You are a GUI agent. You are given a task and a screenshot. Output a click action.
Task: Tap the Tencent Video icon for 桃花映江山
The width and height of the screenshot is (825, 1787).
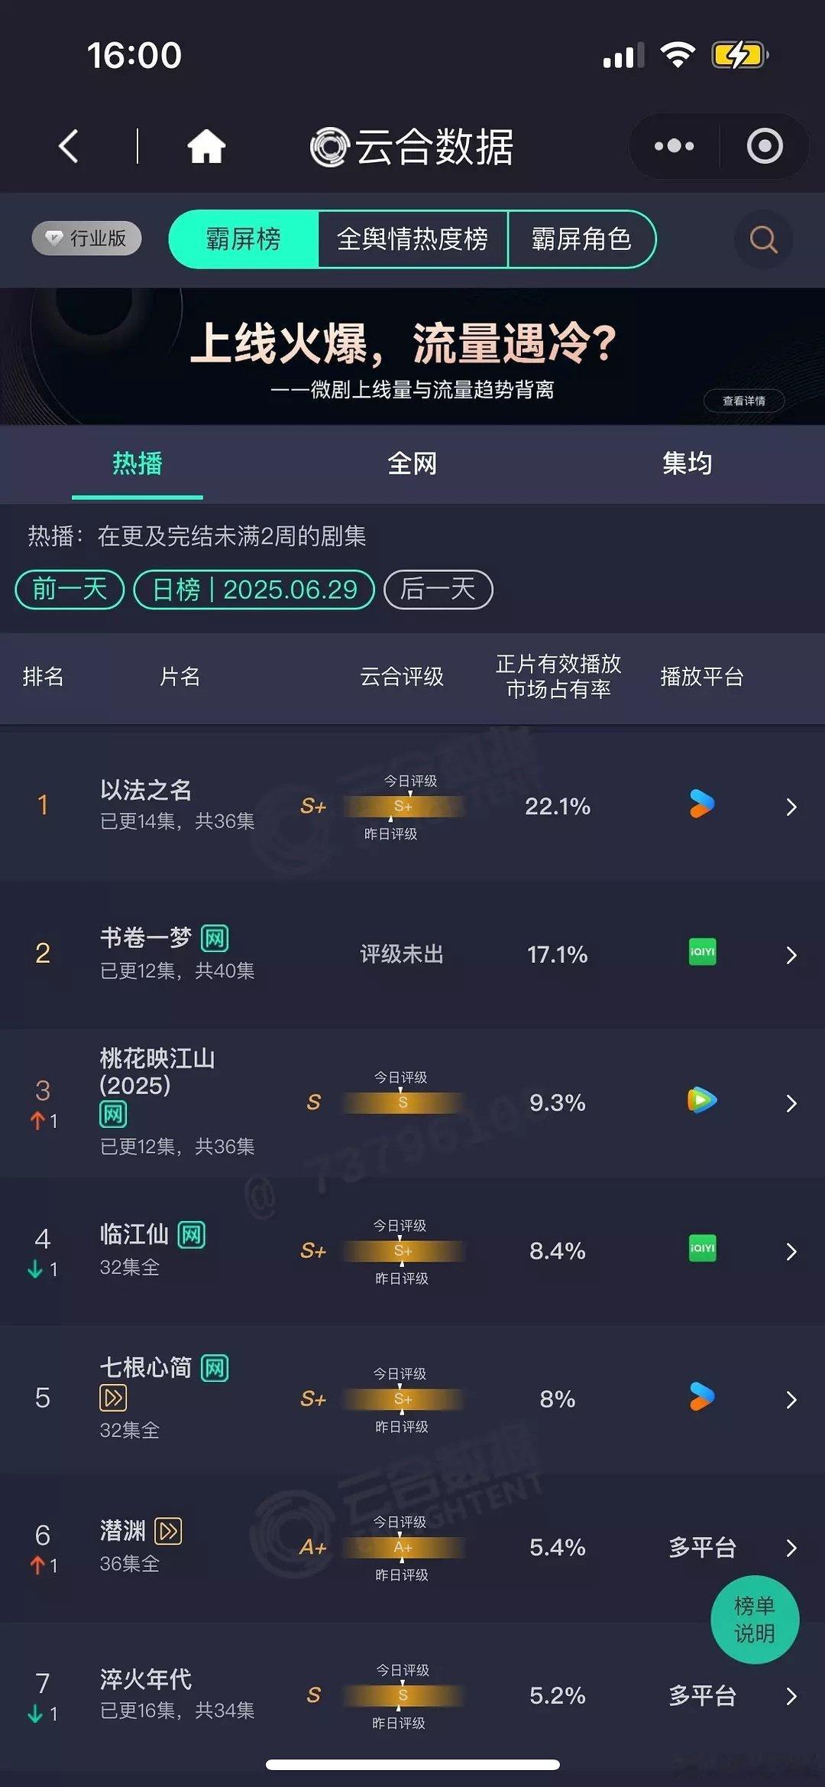tap(702, 1100)
